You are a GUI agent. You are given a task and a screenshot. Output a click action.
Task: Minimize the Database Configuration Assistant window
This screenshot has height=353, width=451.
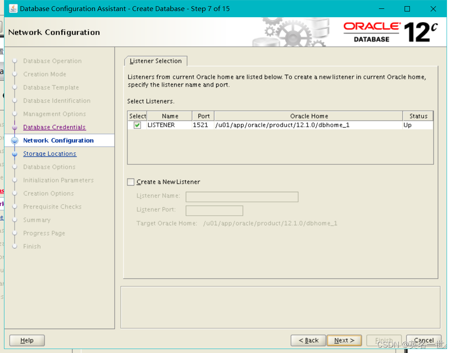tap(382, 9)
